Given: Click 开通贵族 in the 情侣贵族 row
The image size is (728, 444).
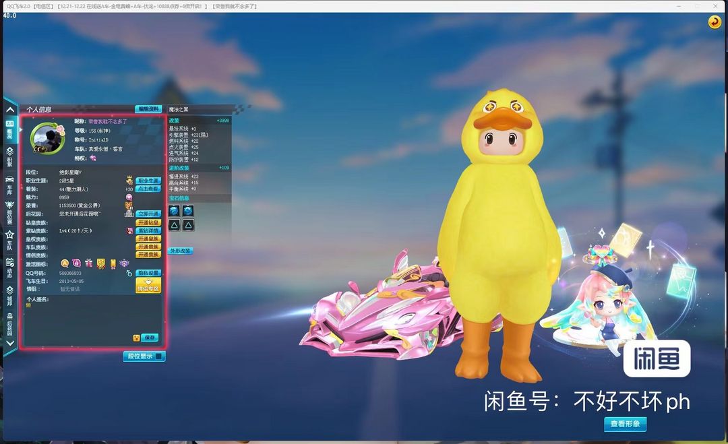Looking at the screenshot, I should (148, 255).
